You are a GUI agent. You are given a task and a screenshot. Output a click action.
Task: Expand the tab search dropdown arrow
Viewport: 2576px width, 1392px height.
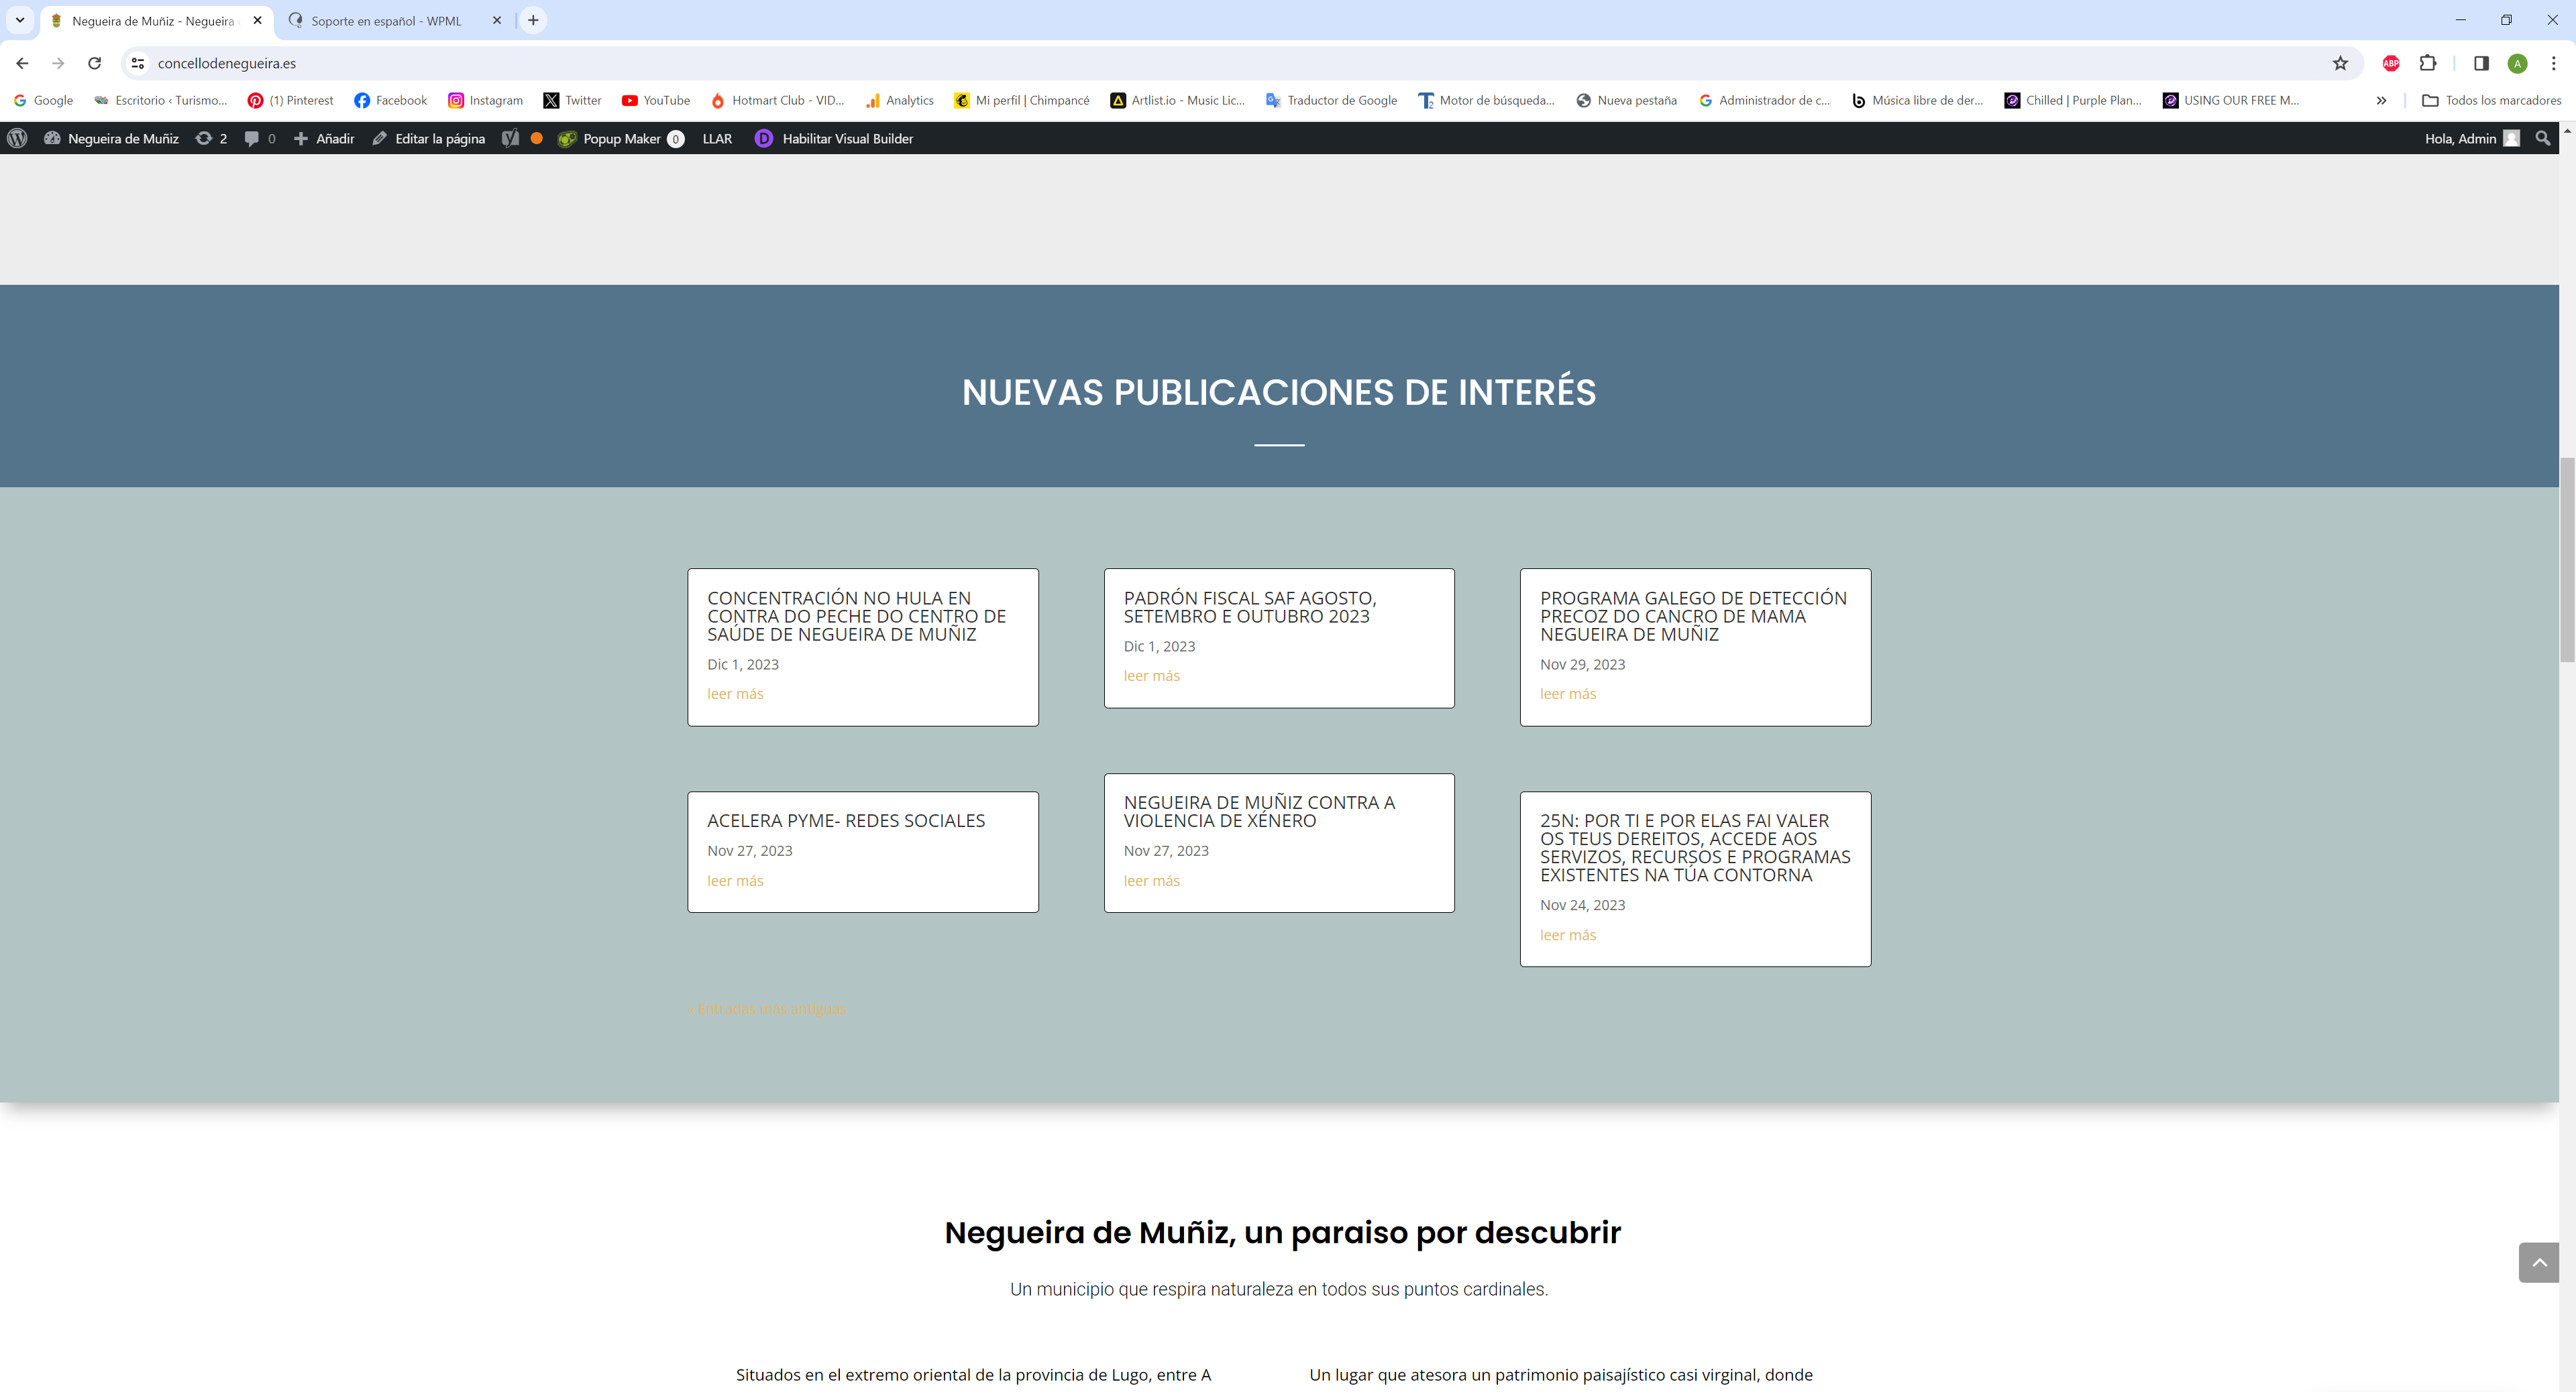tap(19, 20)
